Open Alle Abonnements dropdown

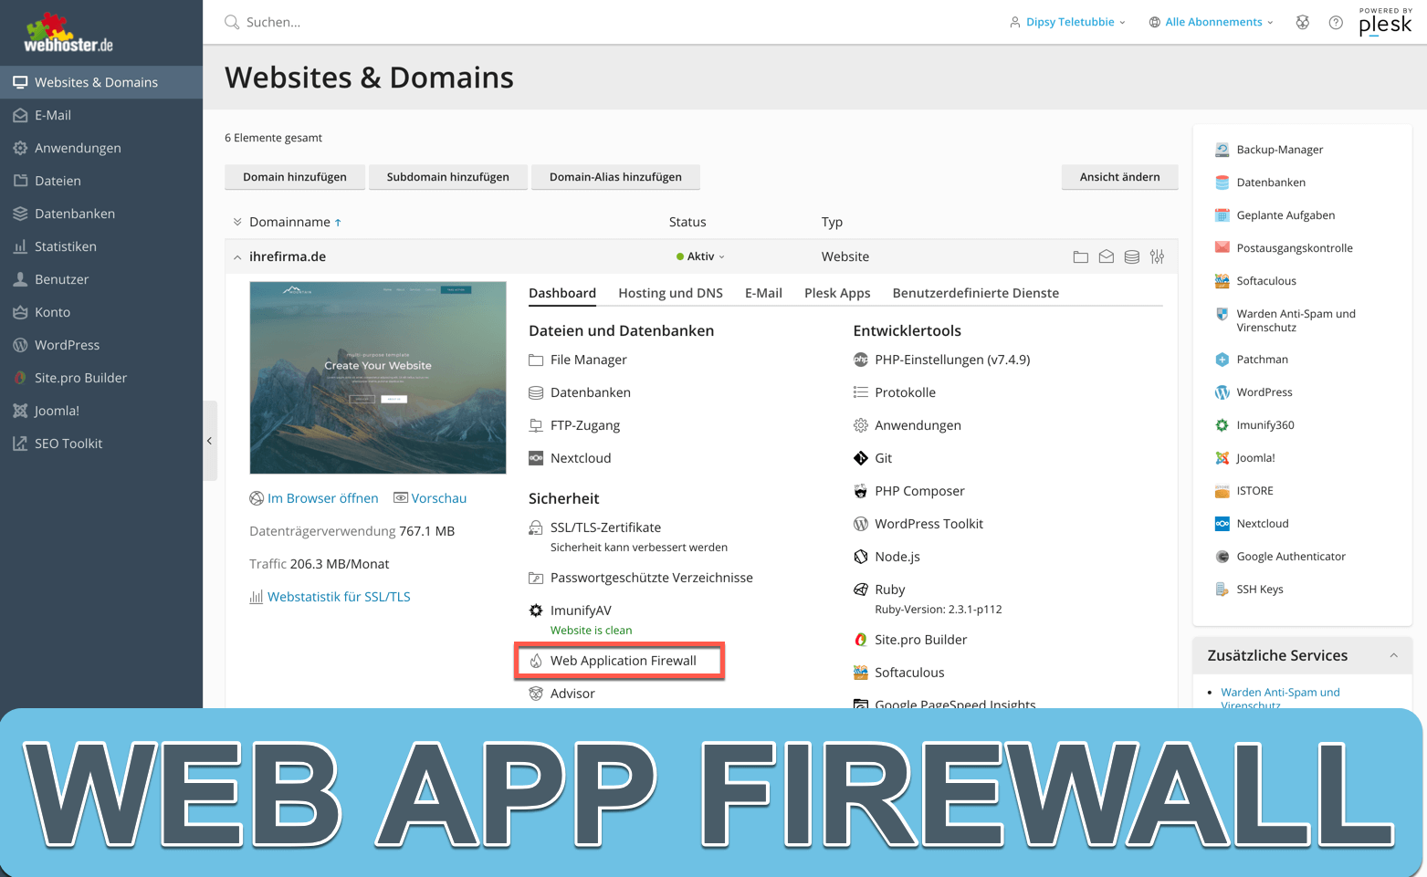pyautogui.click(x=1211, y=22)
